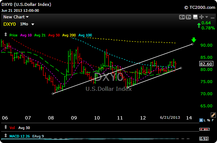Toggle the F scale option button

tap(213, 120)
